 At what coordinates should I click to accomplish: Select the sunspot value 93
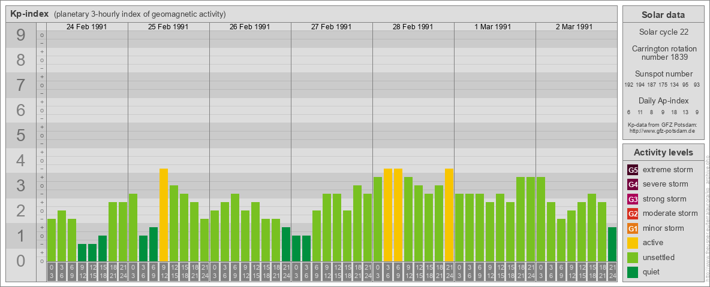click(x=696, y=85)
